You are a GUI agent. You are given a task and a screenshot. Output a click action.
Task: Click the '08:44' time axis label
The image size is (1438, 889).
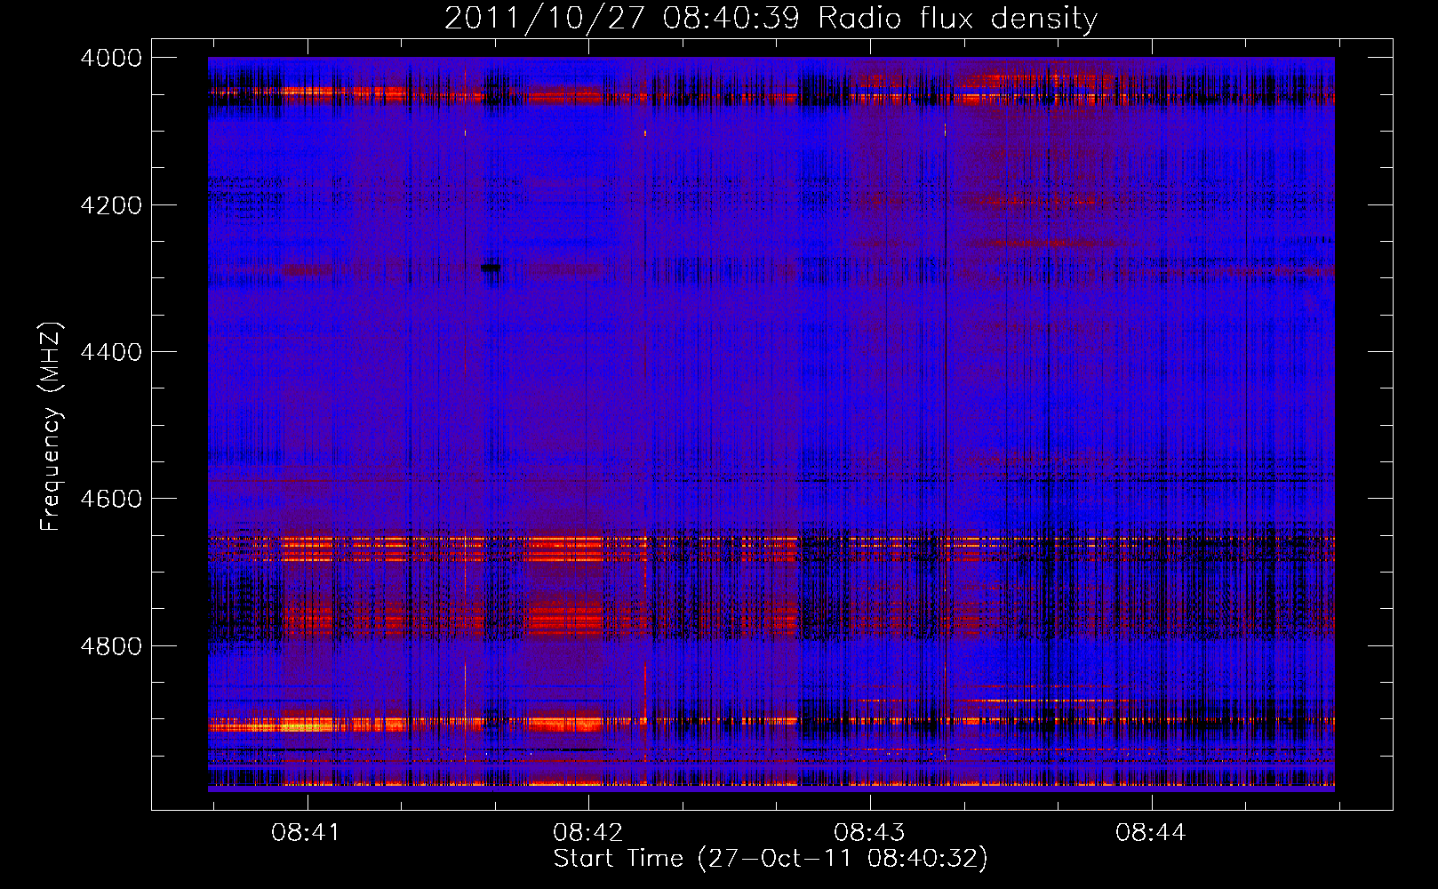[x=1150, y=833]
